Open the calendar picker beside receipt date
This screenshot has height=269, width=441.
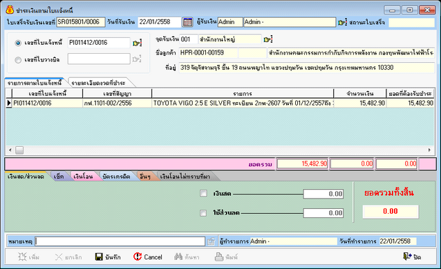tap(187, 22)
